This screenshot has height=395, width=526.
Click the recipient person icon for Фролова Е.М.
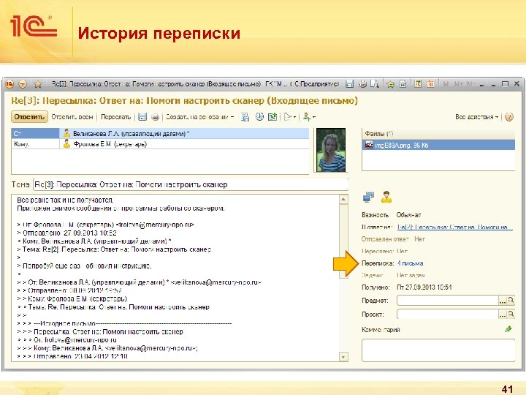pos(66,144)
